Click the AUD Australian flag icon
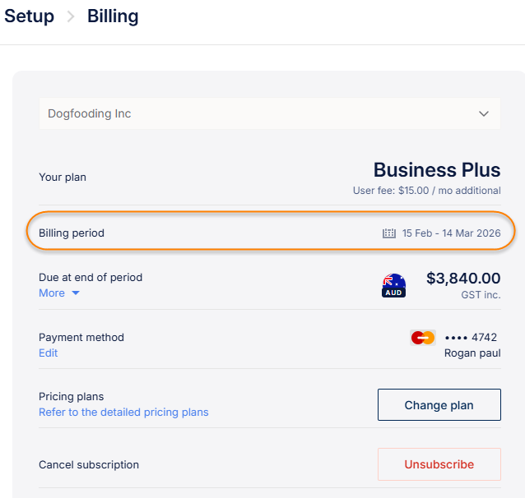Image resolution: width=525 pixels, height=498 pixels. tap(394, 285)
